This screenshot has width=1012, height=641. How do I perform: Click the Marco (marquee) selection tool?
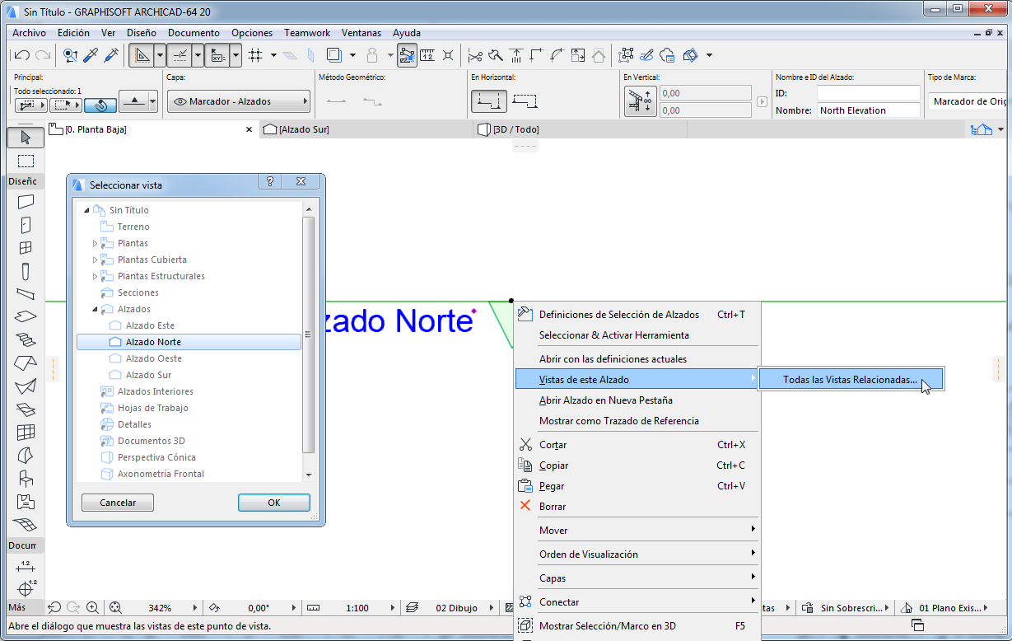point(25,160)
